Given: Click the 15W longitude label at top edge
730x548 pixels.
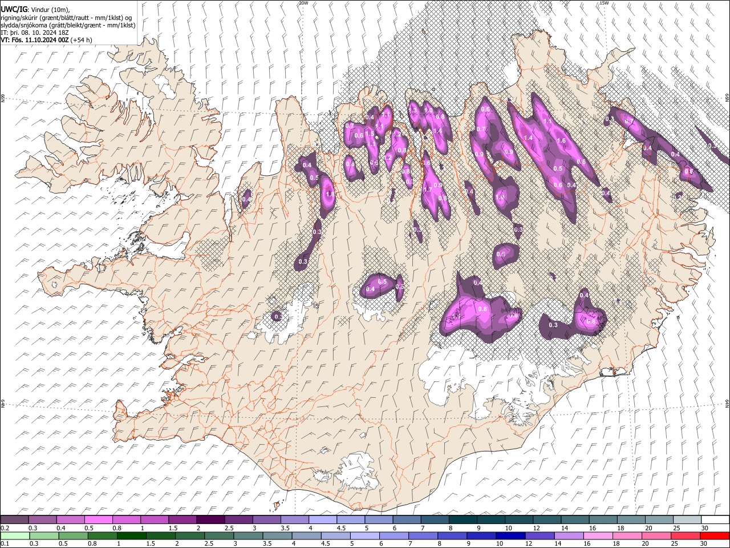Looking at the screenshot, I should [x=604, y=3].
